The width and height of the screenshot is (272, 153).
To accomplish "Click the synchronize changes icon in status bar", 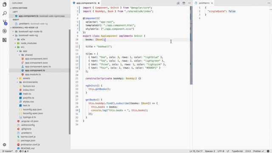I will coord(17,151).
